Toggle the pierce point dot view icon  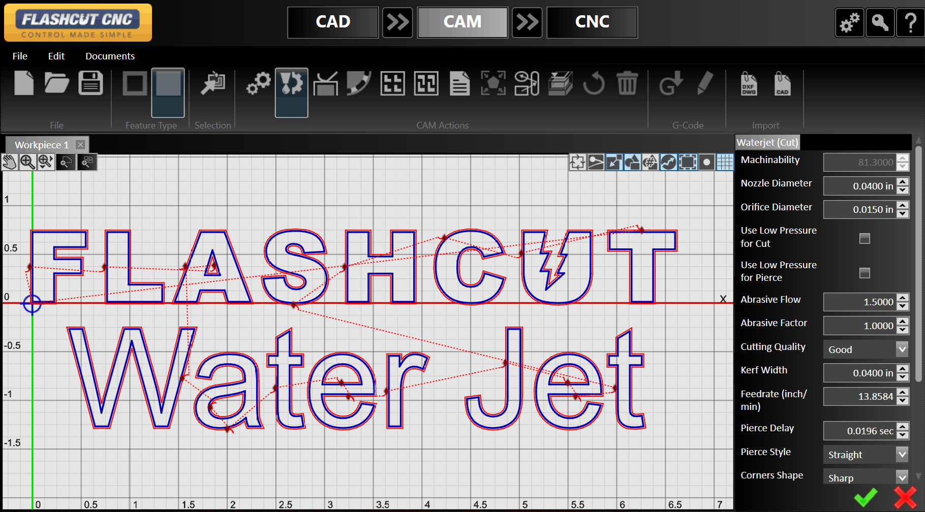coord(706,163)
